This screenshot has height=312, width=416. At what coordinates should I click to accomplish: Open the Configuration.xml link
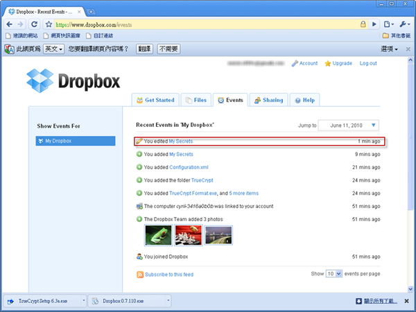click(x=189, y=167)
